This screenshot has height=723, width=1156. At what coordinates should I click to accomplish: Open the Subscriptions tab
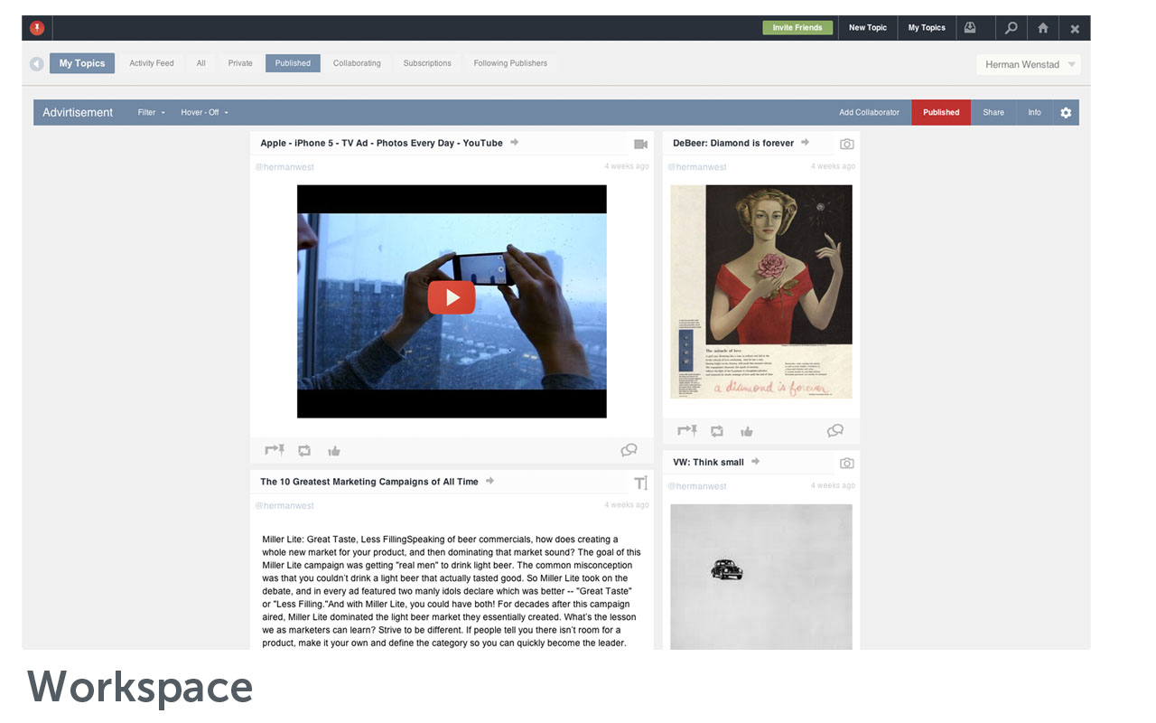[427, 63]
